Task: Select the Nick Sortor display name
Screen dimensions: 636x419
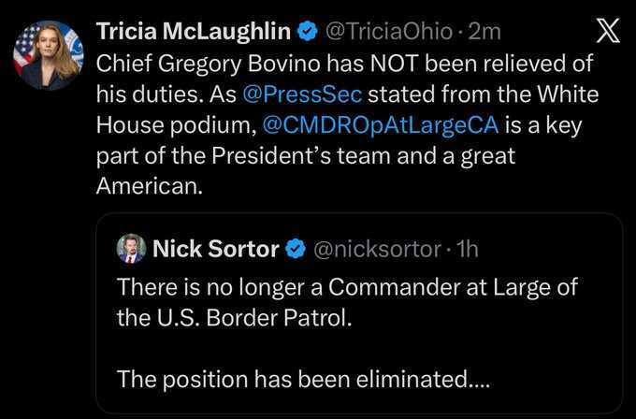Action: coord(216,250)
